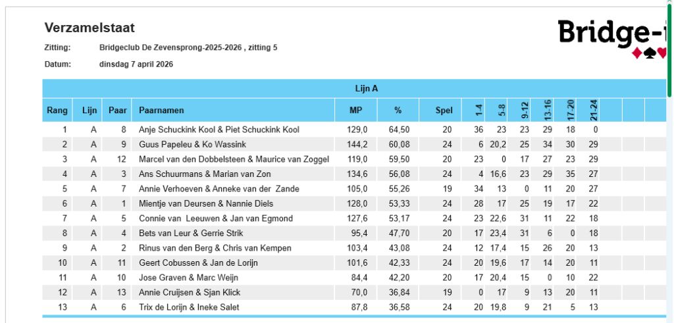Click Anje Schuckink Kool & Piet Schuckink Kool
674x323 pixels.
219,130
